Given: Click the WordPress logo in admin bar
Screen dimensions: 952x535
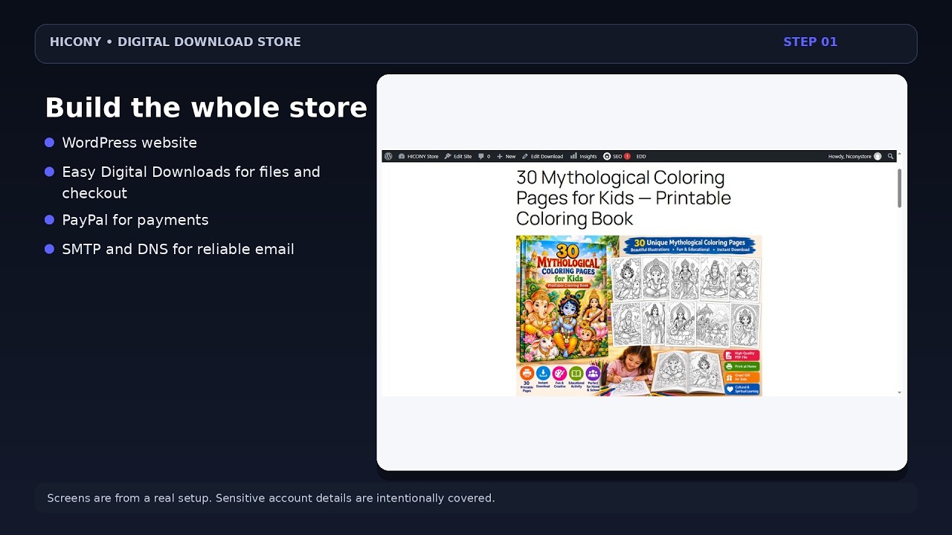Looking at the screenshot, I should pyautogui.click(x=389, y=156).
